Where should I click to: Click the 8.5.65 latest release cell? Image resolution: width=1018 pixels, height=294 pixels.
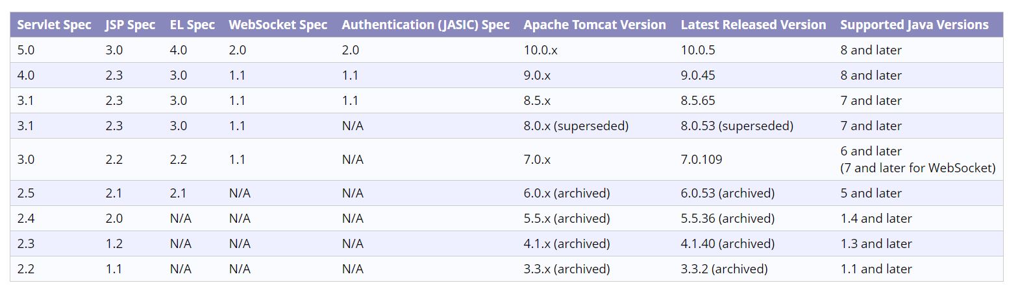[698, 100]
